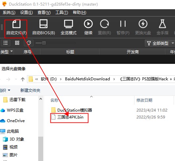Click the 视频 film icon
The image size is (175, 161).
coord(5,147)
